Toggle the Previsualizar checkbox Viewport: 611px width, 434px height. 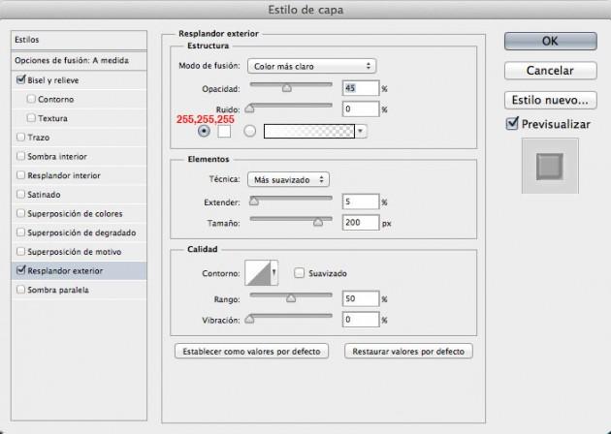pyautogui.click(x=512, y=124)
